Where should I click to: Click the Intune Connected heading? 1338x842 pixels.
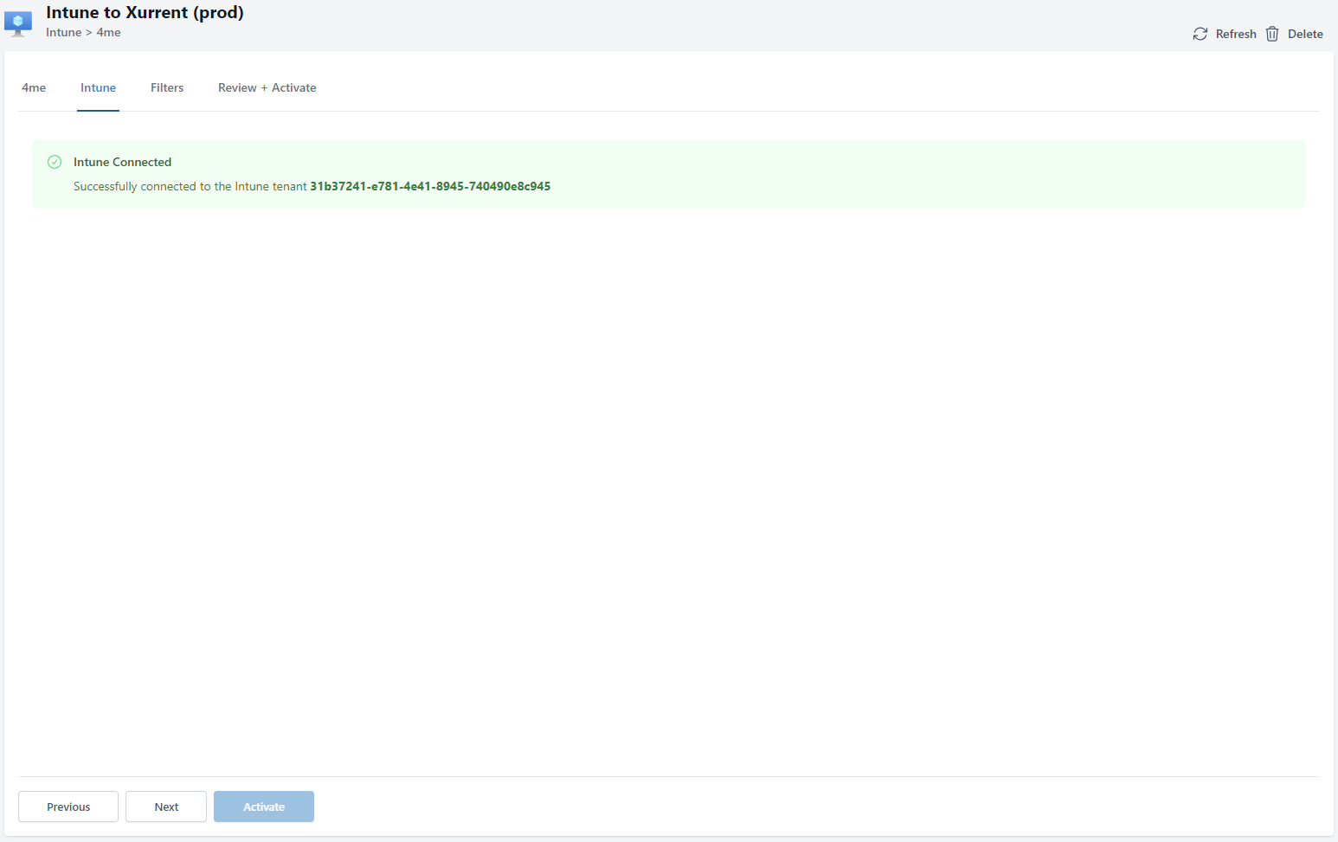122,162
